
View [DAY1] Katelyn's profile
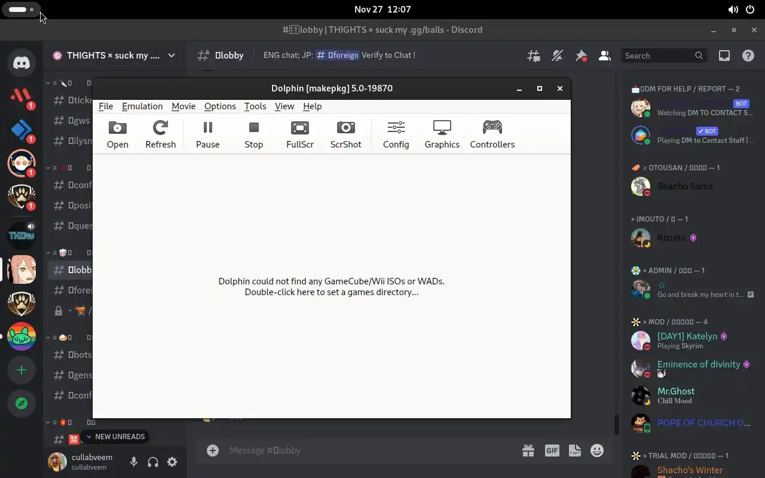click(693, 341)
